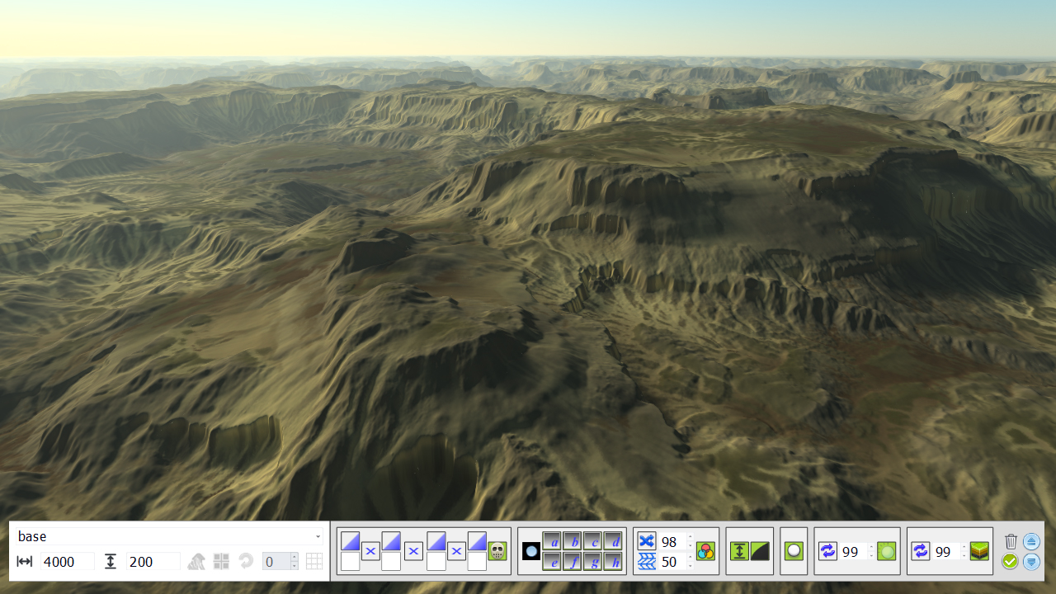Delete using the trash can icon
This screenshot has width=1056, height=594.
click(x=1011, y=541)
